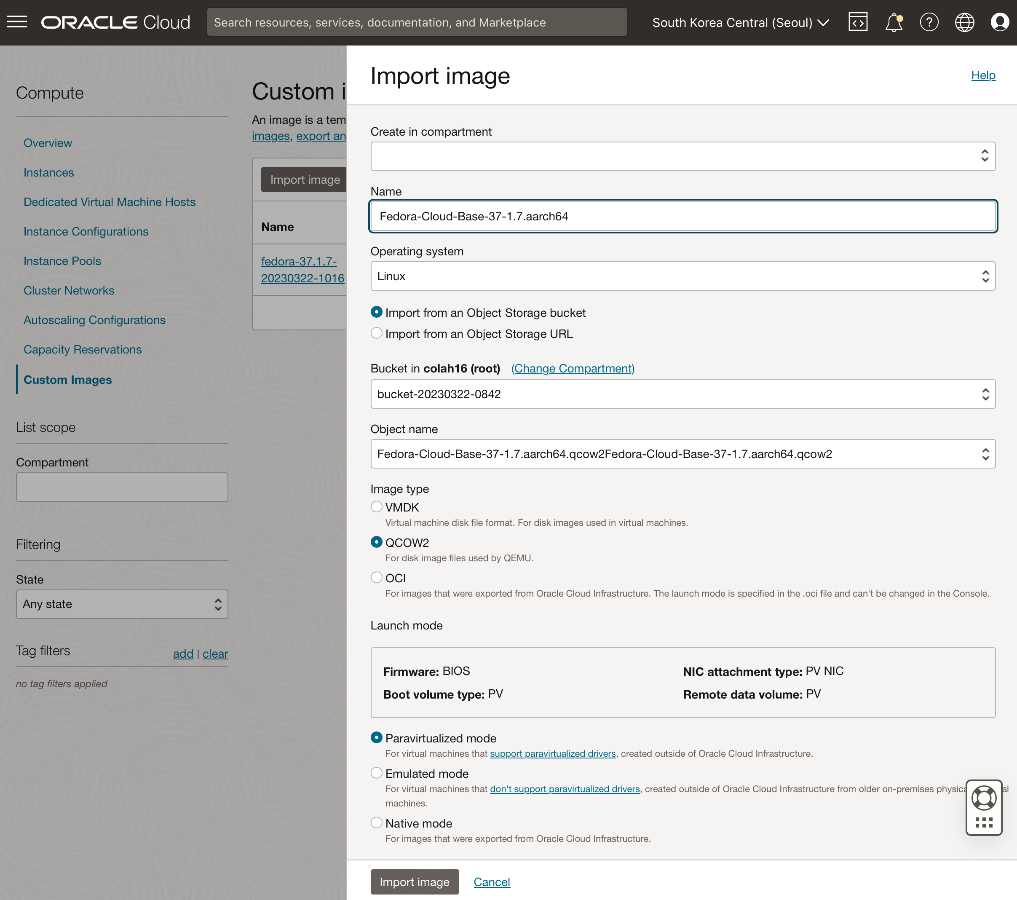Image resolution: width=1017 pixels, height=900 pixels.
Task: Click the lifebuoy support widget icon
Action: tap(983, 798)
